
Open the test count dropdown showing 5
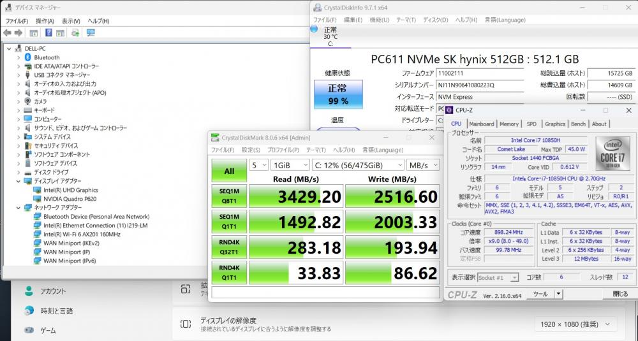pyautogui.click(x=258, y=164)
